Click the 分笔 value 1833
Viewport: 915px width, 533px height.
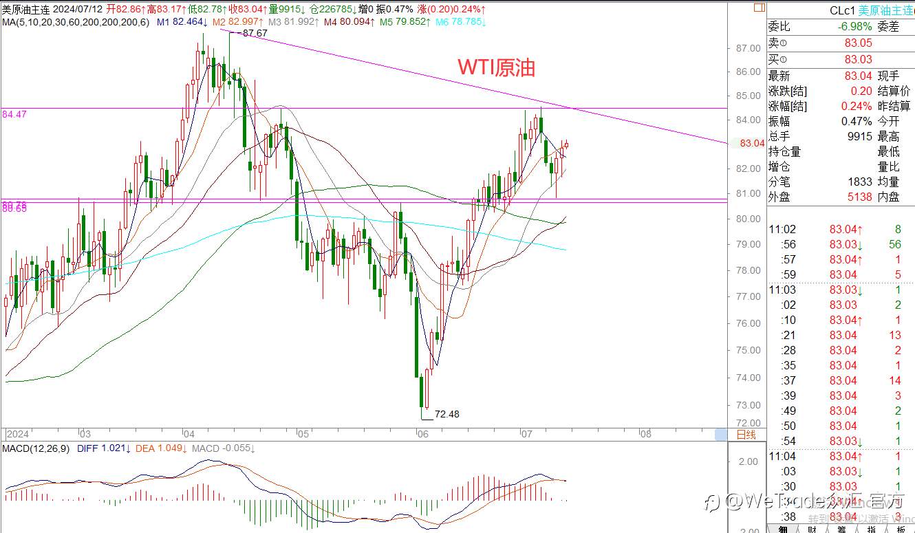pos(861,182)
